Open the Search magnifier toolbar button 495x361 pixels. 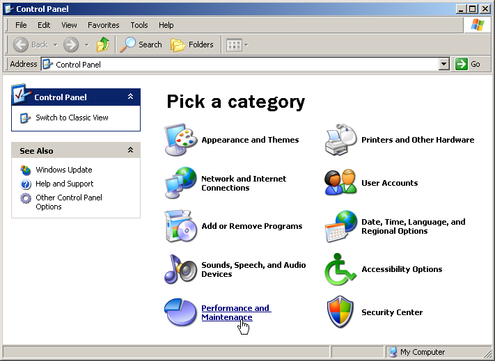(141, 45)
